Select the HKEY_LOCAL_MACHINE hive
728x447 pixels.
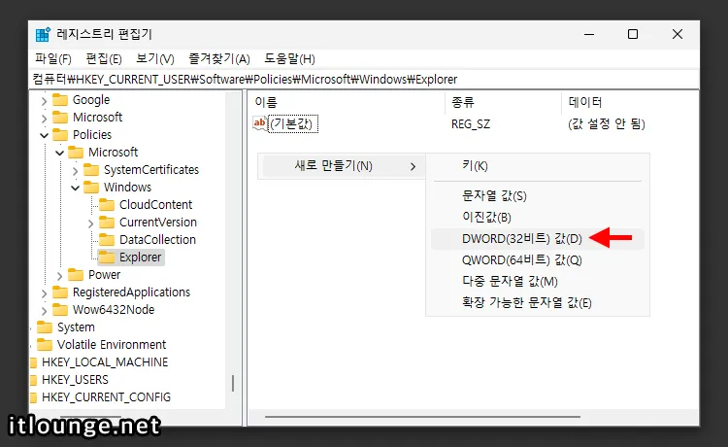click(x=105, y=362)
